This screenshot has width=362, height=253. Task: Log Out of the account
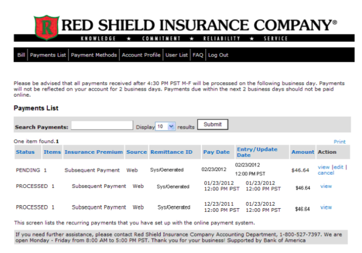coord(218,55)
